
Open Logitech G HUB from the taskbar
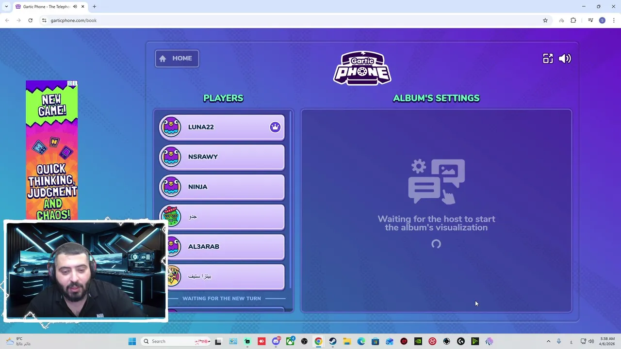click(461, 341)
